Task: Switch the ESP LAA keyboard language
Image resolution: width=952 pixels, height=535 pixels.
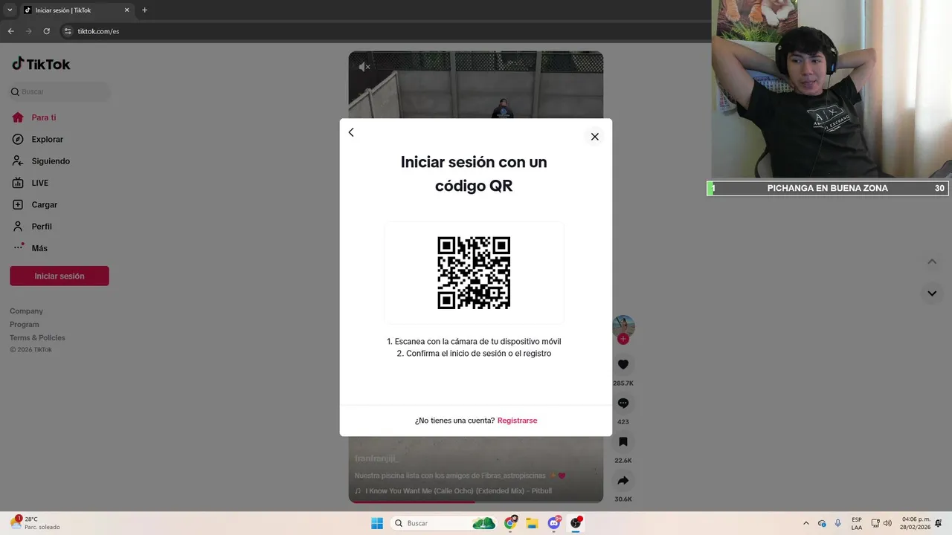Action: 857,523
